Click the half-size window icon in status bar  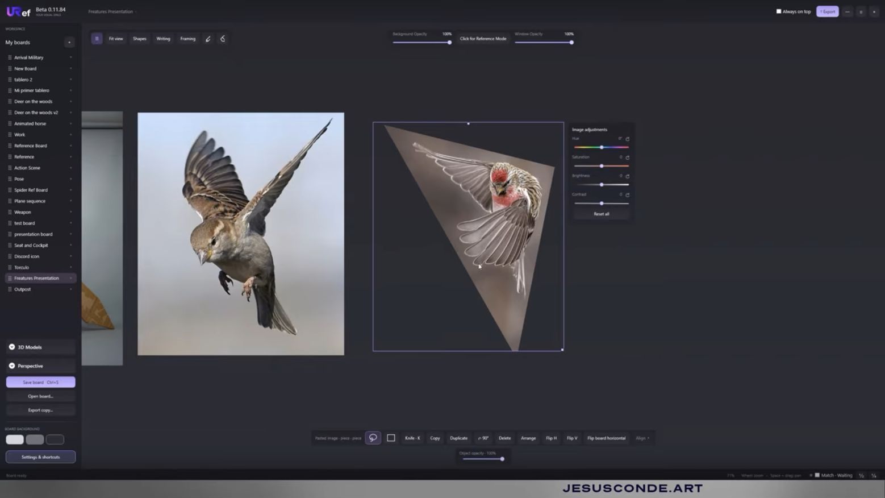click(861, 475)
